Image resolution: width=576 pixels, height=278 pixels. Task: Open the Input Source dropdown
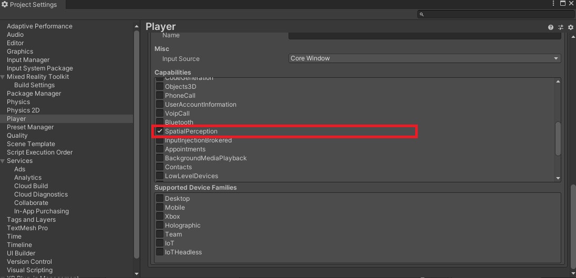[x=425, y=58]
